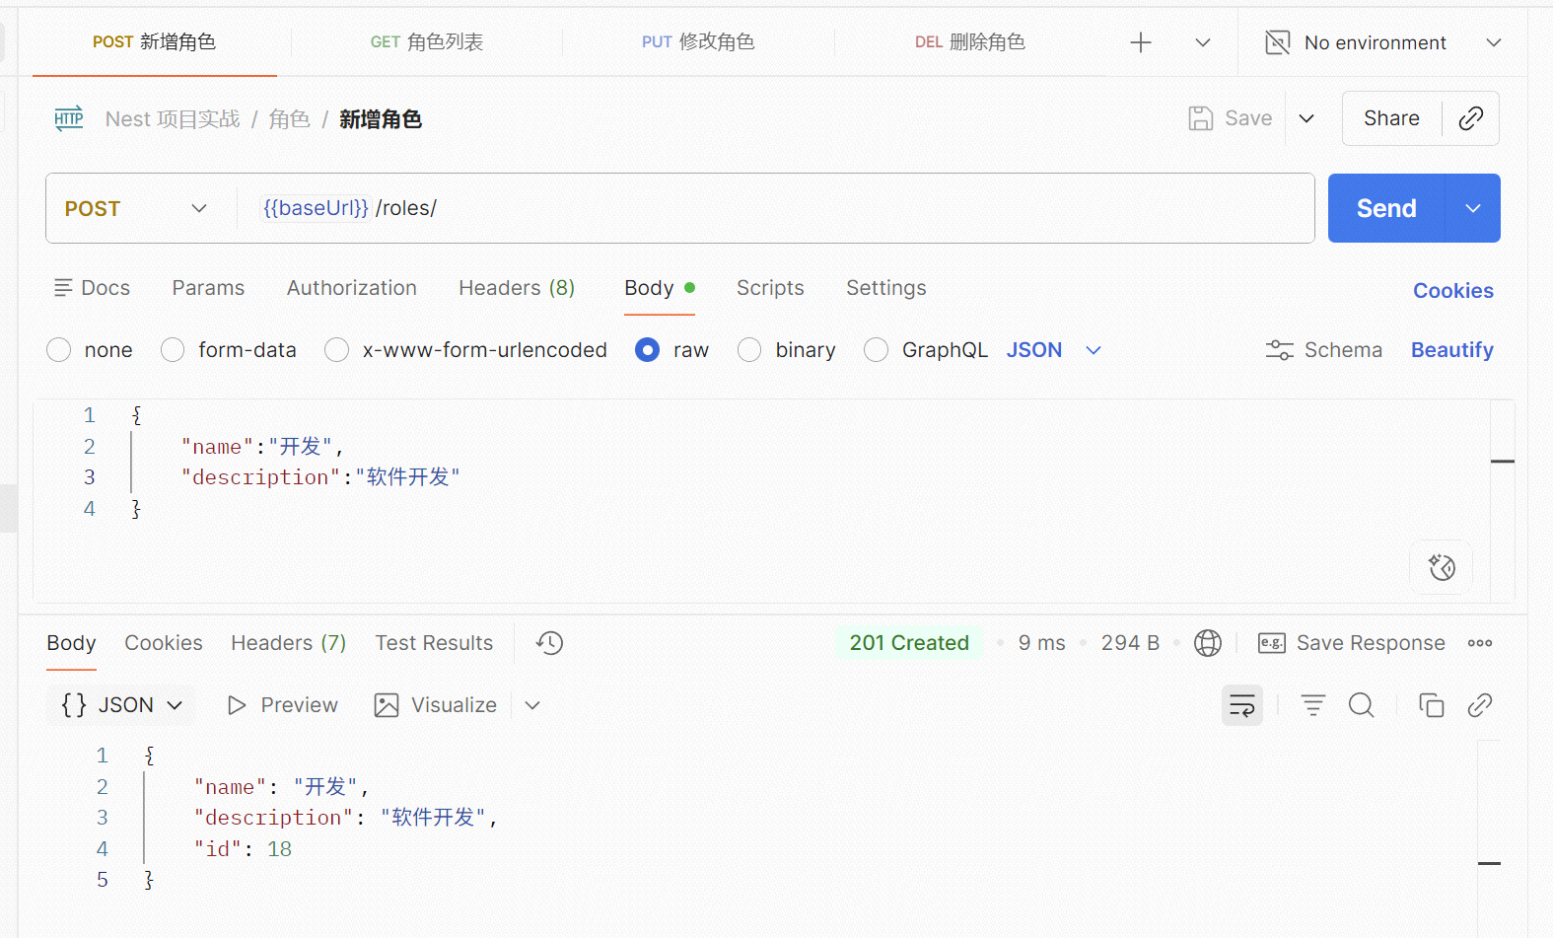
Task: Open the response JSON format dropdown
Action: pyautogui.click(x=120, y=705)
